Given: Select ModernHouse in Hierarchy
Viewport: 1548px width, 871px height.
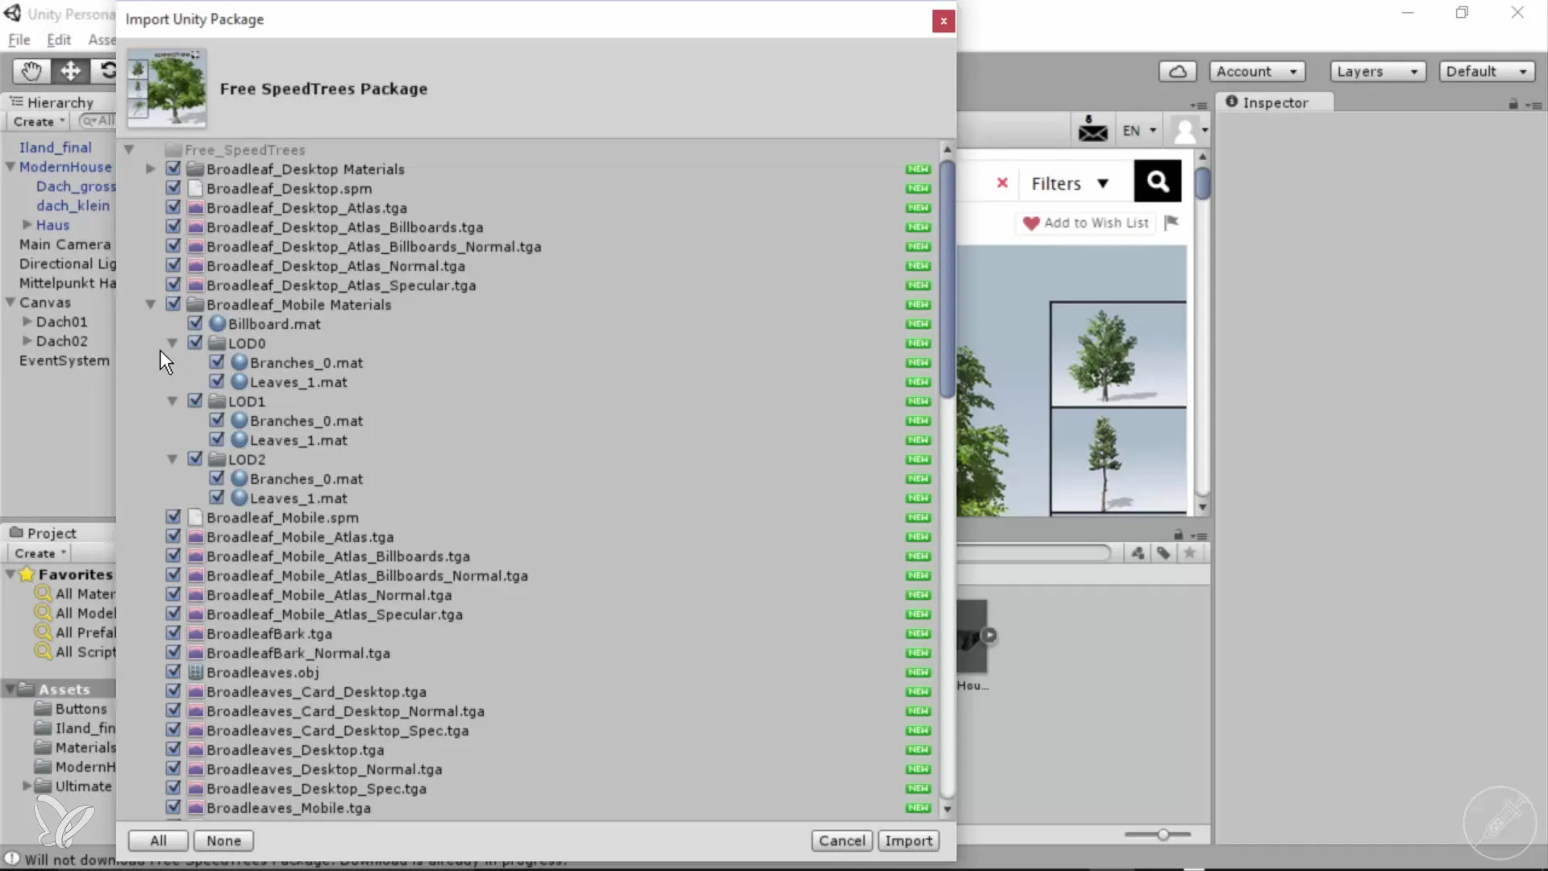Looking at the screenshot, I should coord(65,167).
